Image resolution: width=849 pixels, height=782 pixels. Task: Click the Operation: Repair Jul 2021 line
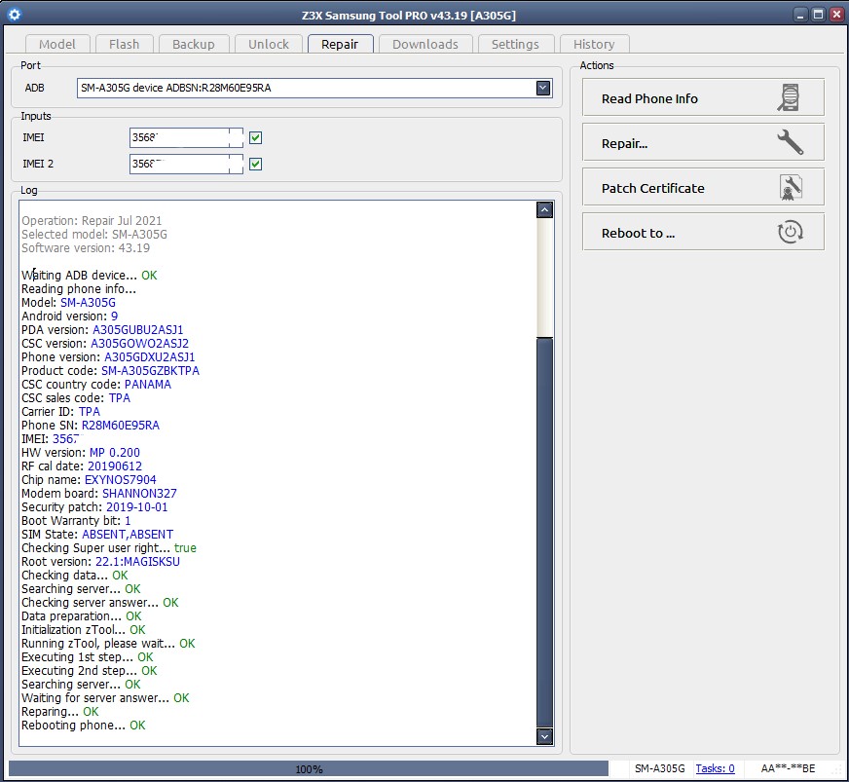pyautogui.click(x=92, y=220)
